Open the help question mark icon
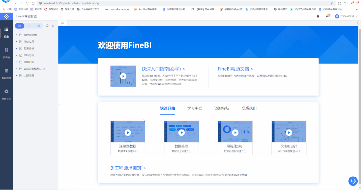Screen dimensions: 361x190 coord(318,16)
